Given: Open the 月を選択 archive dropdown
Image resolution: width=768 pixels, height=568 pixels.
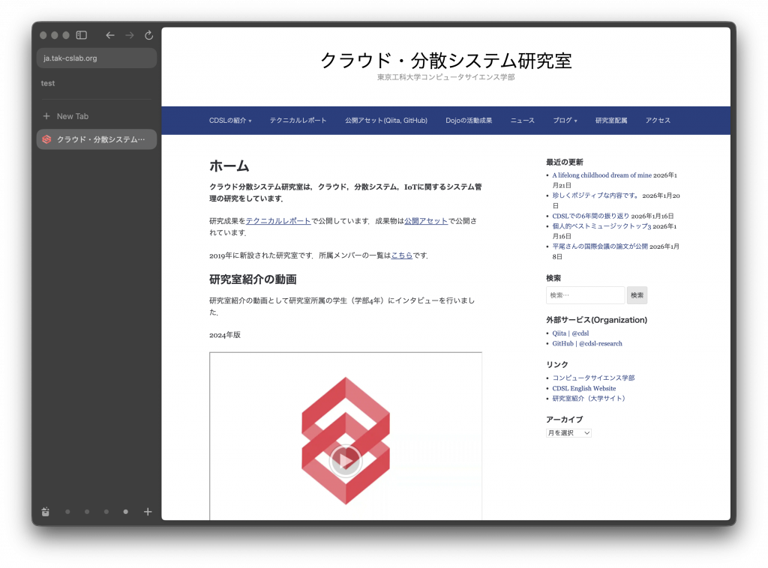Looking at the screenshot, I should point(568,433).
